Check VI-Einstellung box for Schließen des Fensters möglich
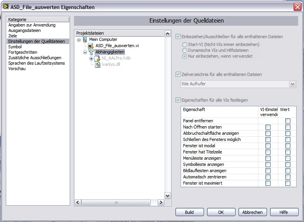 point(268,139)
